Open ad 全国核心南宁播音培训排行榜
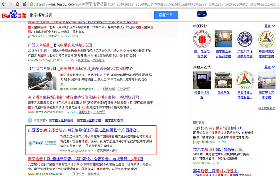 (x=218, y=128)
